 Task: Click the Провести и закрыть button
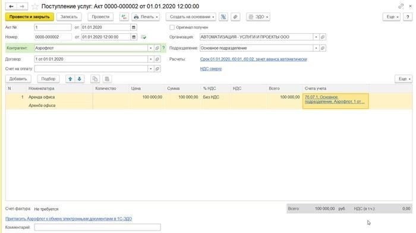(x=30, y=17)
